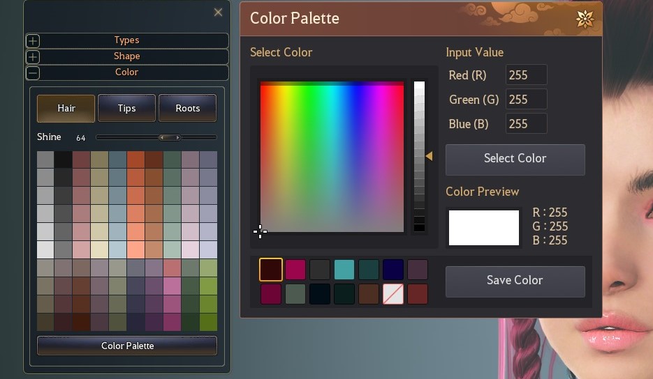Click the grayscale brightness strip
The height and width of the screenshot is (379, 653).
pos(419,156)
